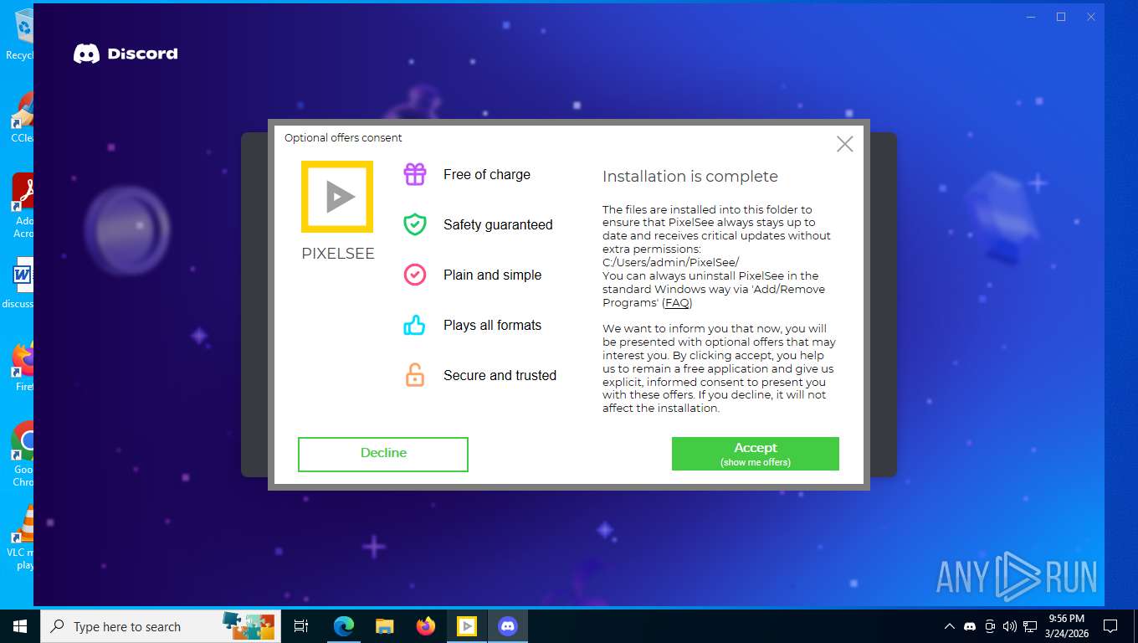1138x643 pixels.
Task: Click the Discord logo in installer window
Action: pos(126,54)
